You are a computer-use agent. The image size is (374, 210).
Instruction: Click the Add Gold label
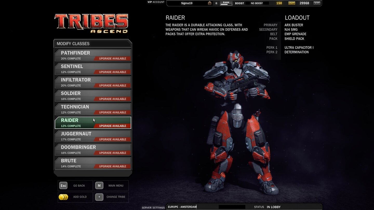click(x=80, y=197)
